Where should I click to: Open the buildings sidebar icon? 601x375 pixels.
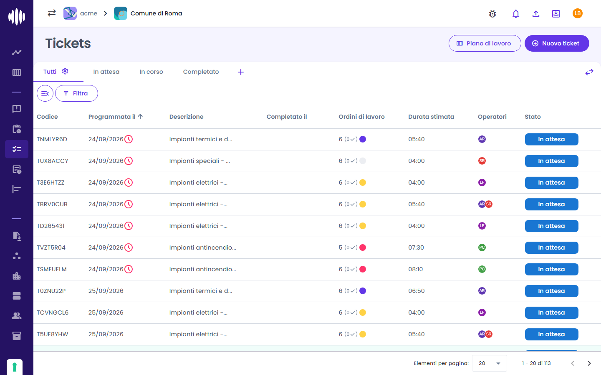pyautogui.click(x=17, y=276)
